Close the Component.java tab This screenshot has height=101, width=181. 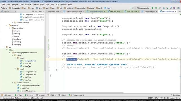[60, 12]
